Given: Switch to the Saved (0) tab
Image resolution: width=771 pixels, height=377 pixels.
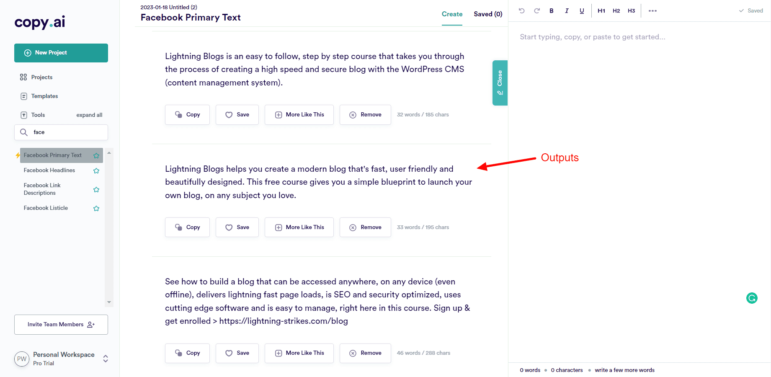Looking at the screenshot, I should pos(488,14).
